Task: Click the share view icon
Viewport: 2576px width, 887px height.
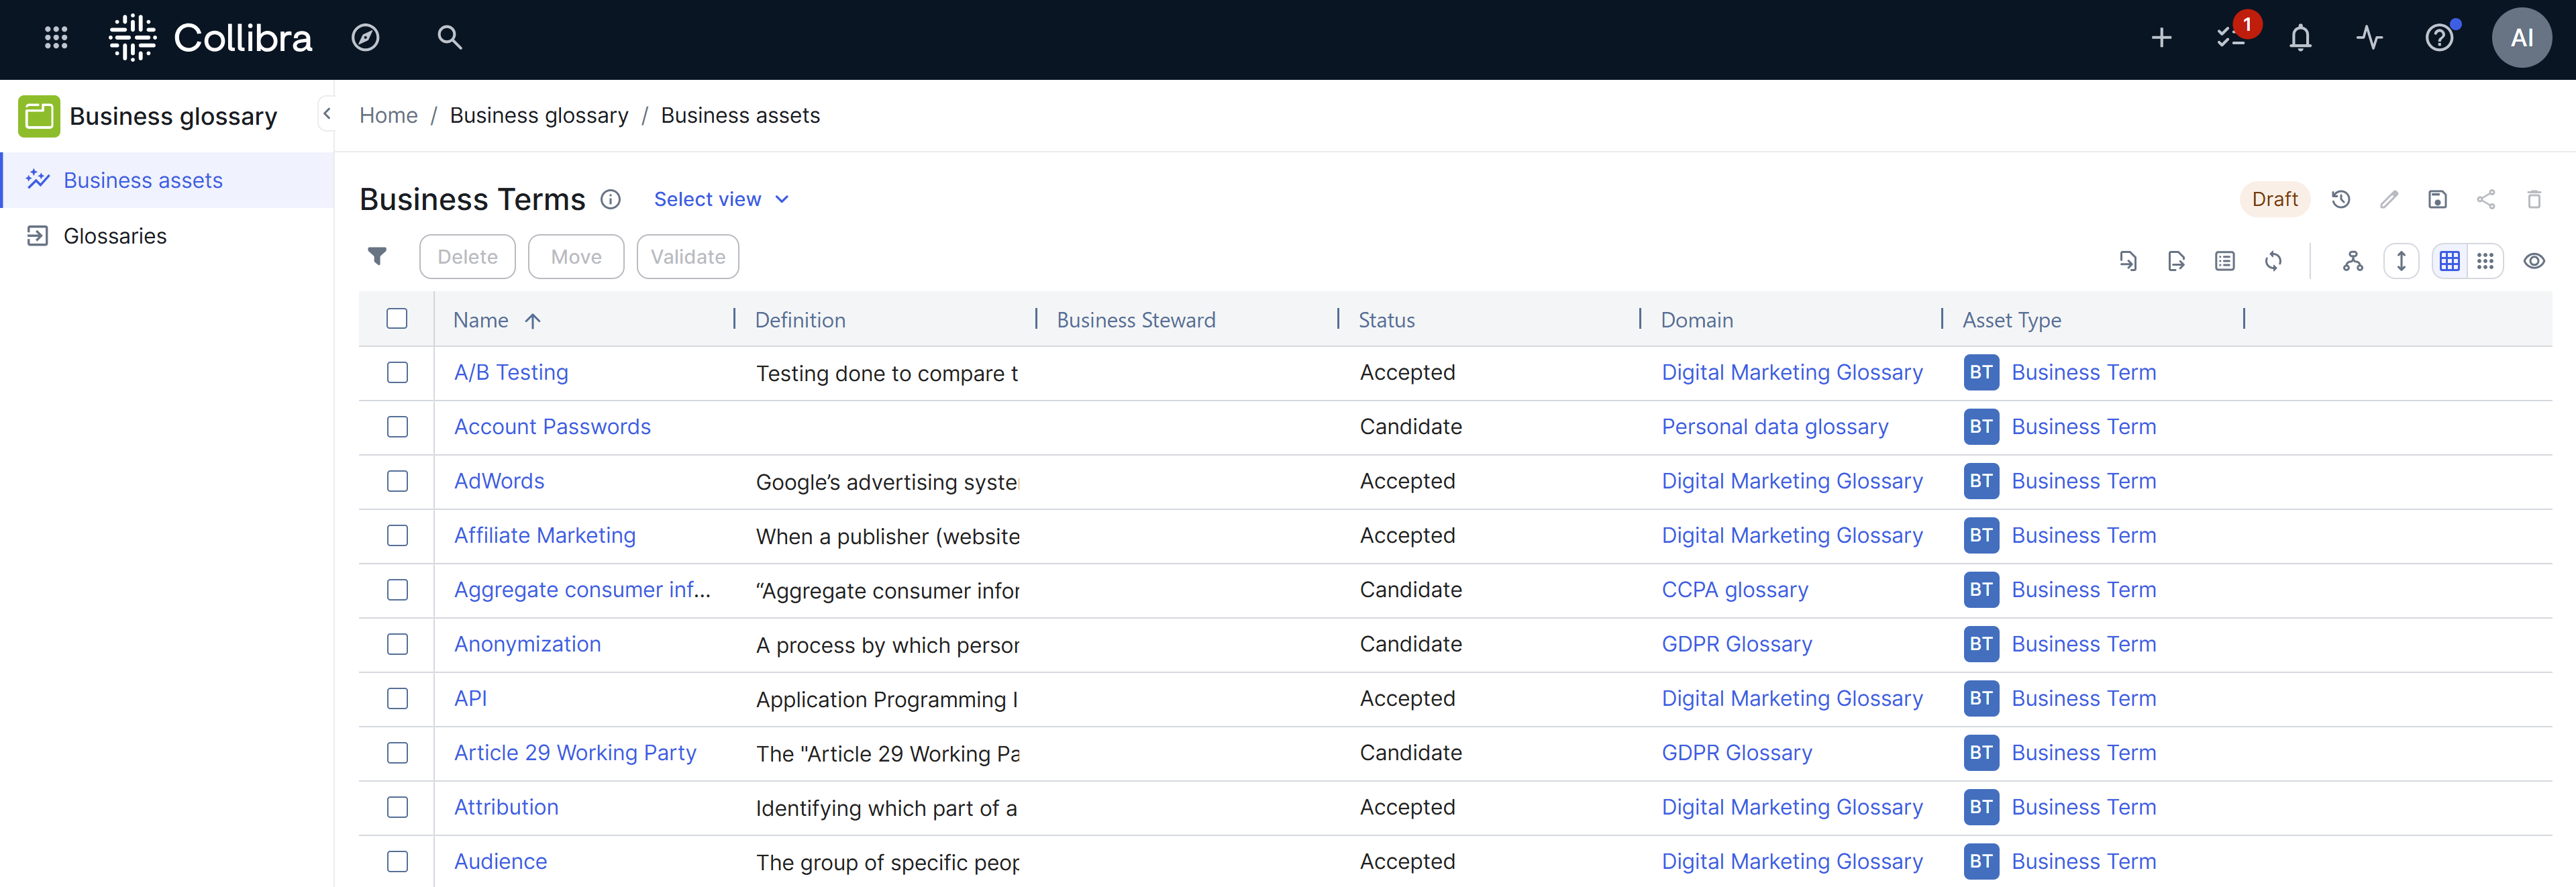Action: coord(2485,199)
